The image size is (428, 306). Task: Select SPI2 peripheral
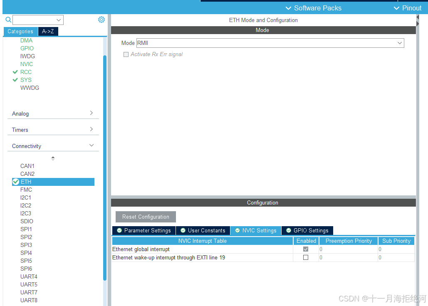tap(26, 237)
